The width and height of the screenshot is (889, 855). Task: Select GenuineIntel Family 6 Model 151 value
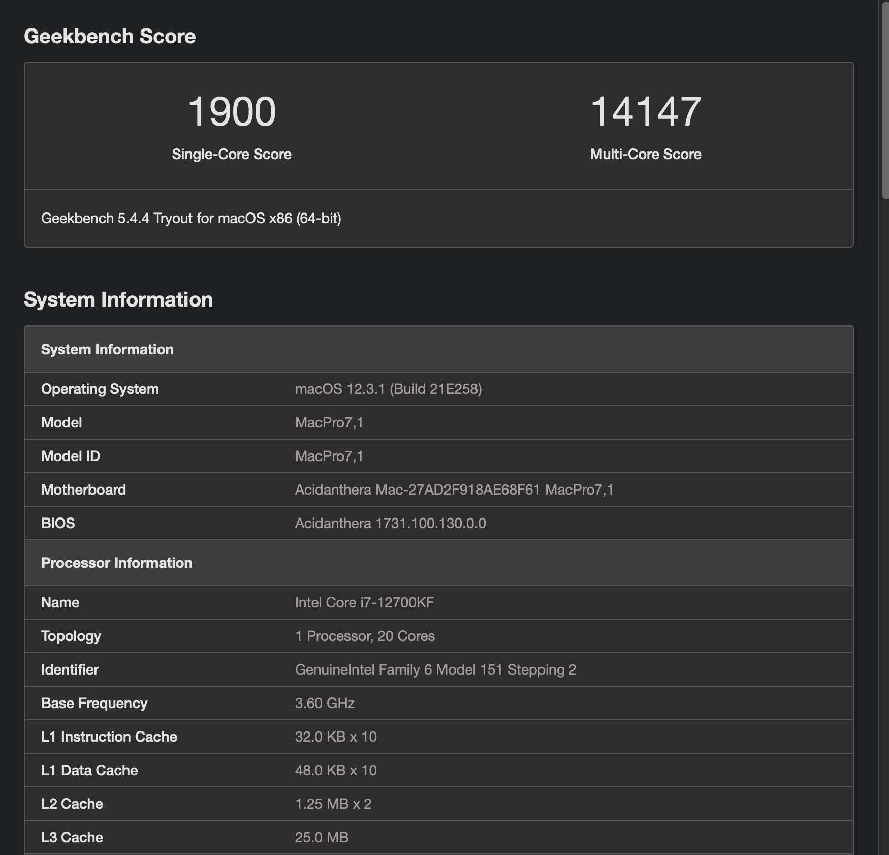point(436,669)
